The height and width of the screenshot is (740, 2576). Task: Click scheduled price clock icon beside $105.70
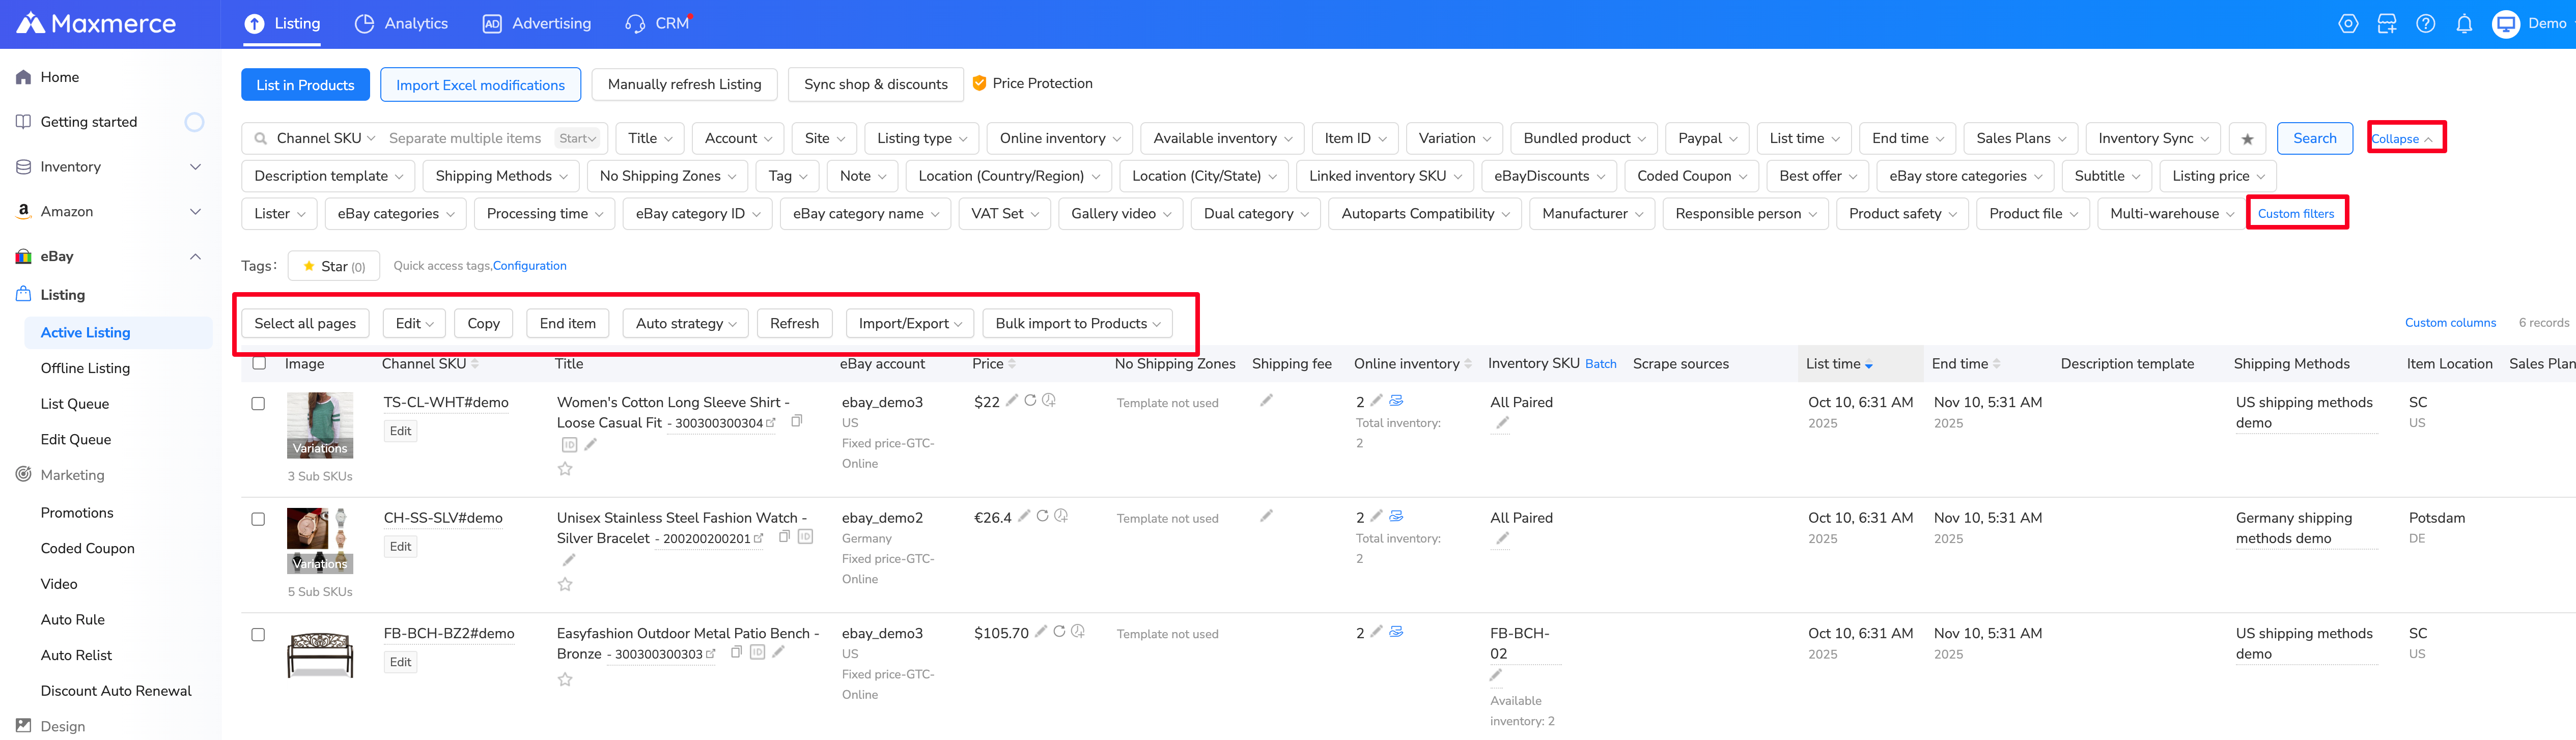[1078, 631]
